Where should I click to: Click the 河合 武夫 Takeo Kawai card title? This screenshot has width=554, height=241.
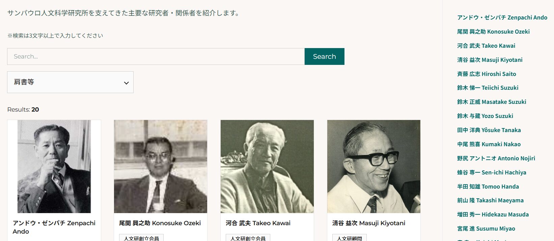coord(258,223)
